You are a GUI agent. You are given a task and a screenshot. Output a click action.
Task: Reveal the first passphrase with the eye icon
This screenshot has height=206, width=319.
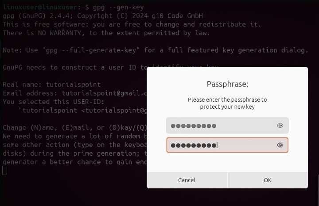coord(280,126)
